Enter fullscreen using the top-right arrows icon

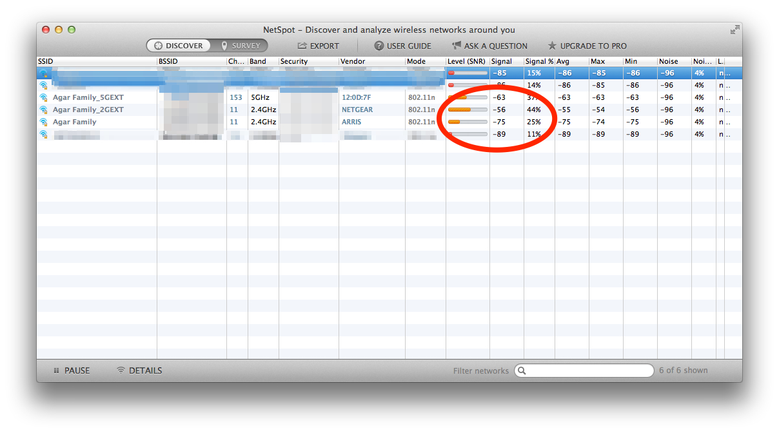[x=735, y=30]
